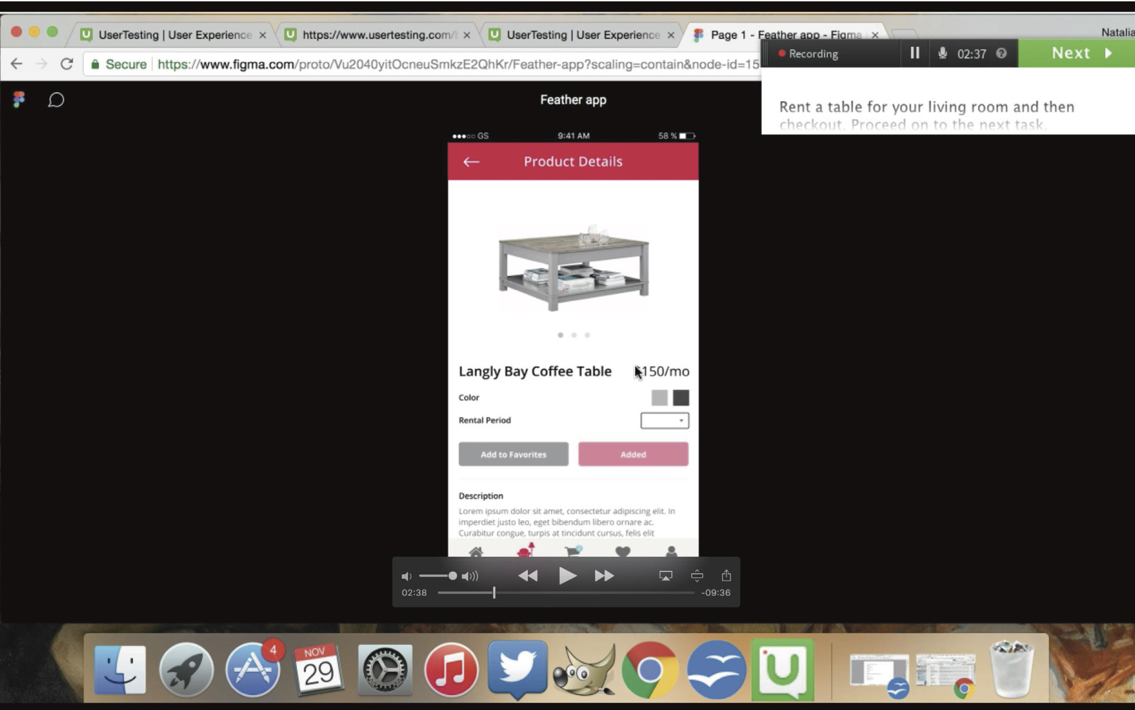
Task: Open App Store from the Dock
Action: [253, 669]
